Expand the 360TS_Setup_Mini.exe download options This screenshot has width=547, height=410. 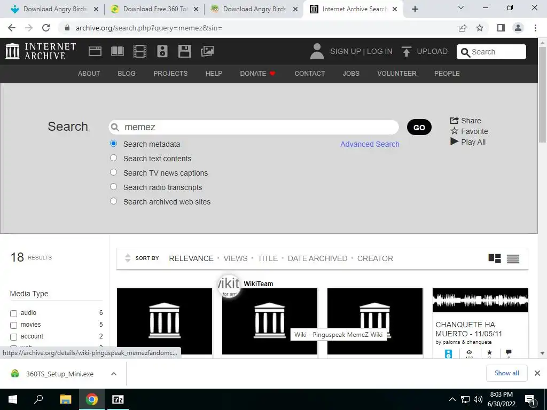(x=113, y=374)
